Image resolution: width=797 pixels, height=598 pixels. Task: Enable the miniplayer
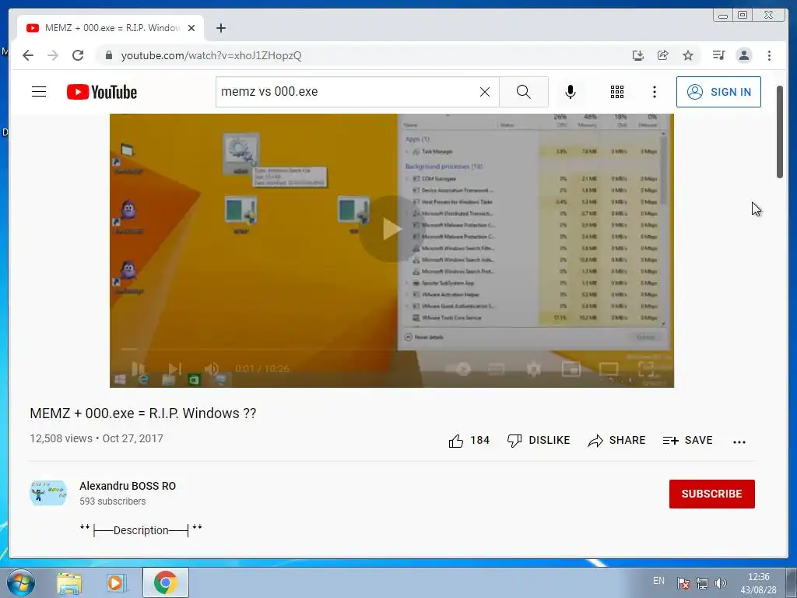click(x=571, y=368)
